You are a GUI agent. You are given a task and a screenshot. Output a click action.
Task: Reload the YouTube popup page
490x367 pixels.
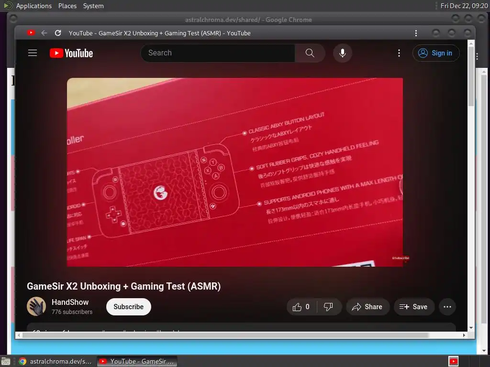[x=58, y=33]
